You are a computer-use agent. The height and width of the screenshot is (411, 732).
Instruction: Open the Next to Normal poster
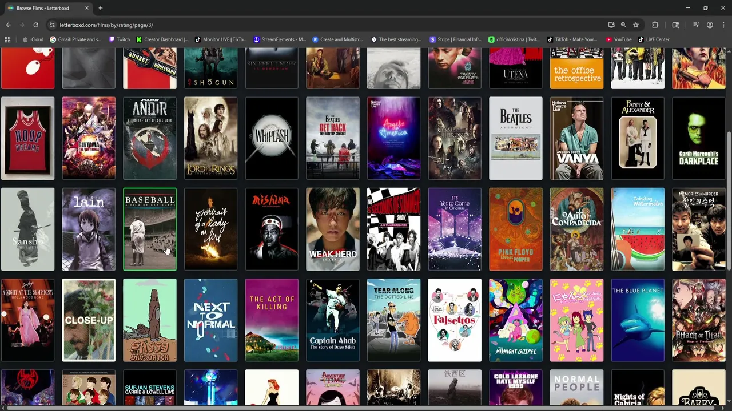pyautogui.click(x=210, y=321)
